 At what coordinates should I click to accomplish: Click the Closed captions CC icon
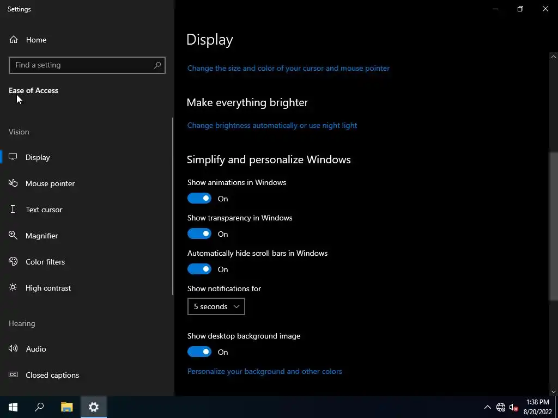pos(13,374)
